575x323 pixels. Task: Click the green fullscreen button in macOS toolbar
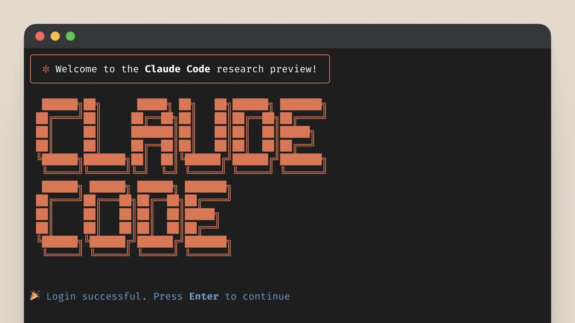coord(71,36)
